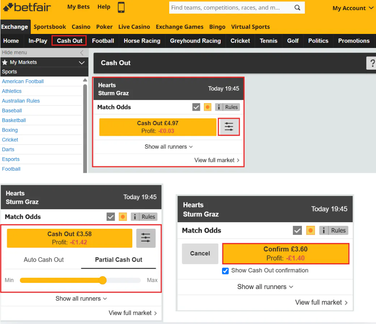Expand Show all runners in bottom-left card
Image resolution: width=376 pixels, height=324 pixels.
pyautogui.click(x=81, y=299)
